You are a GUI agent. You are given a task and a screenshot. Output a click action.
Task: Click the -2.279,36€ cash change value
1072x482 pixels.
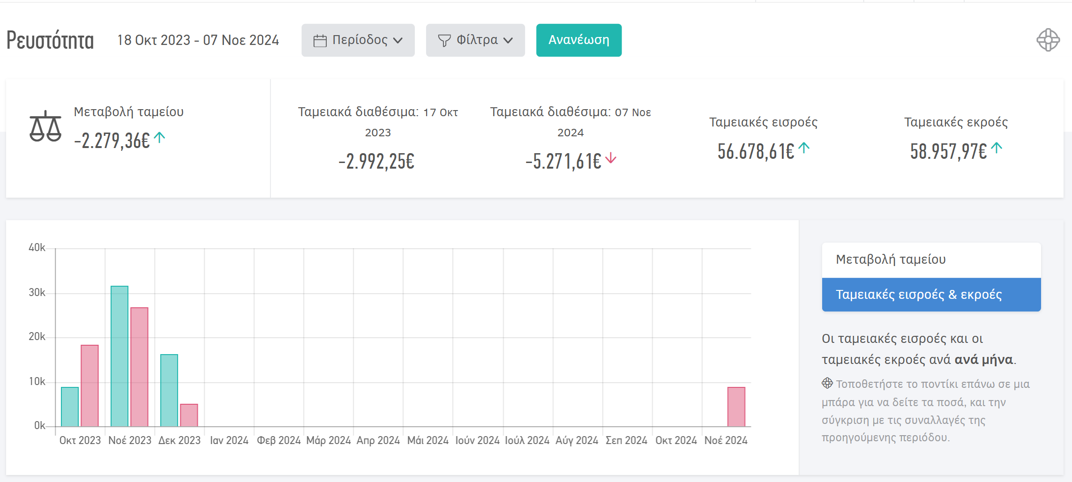point(112,141)
